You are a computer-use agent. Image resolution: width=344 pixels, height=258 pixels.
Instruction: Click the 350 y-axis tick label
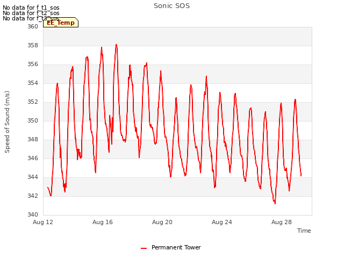pyautogui.click(x=33, y=120)
